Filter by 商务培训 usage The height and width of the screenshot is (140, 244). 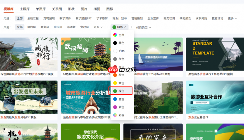[x=169, y=19]
